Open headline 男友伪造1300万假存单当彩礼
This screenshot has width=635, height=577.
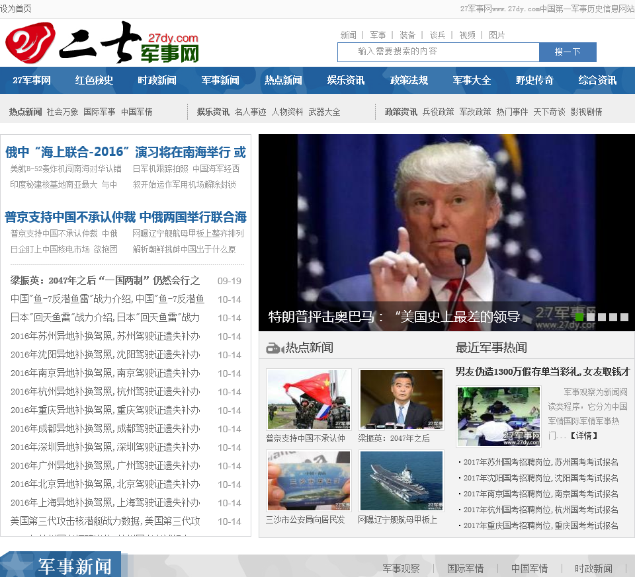[542, 372]
